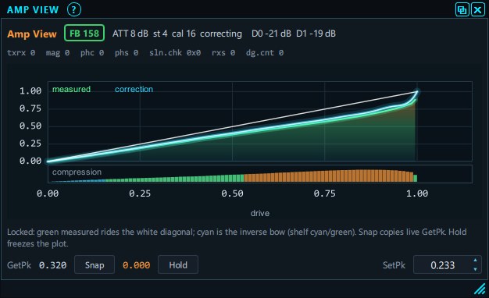The image size is (489, 298).
Task: Click the 0.25 y-axis label
Action: tap(30, 144)
